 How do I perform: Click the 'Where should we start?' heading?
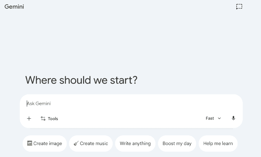pos(81,80)
